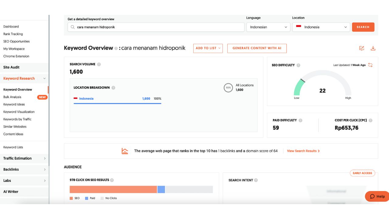
Task: Click the 1,600 search volume value
Action: (76, 72)
